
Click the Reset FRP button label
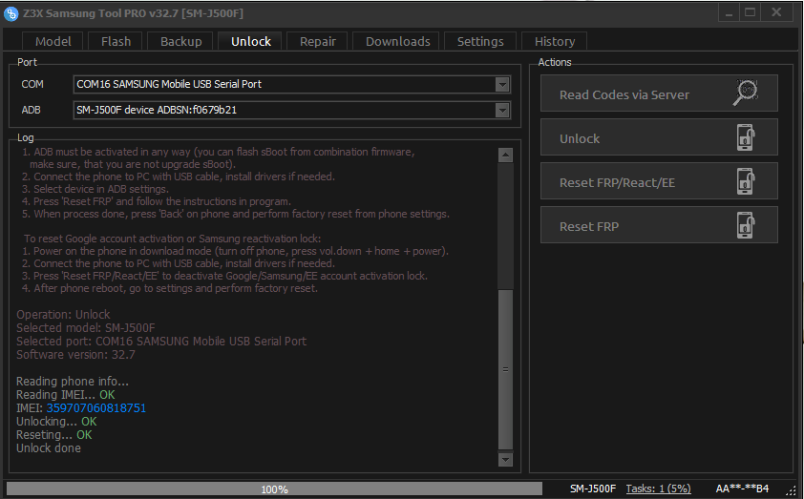(588, 227)
